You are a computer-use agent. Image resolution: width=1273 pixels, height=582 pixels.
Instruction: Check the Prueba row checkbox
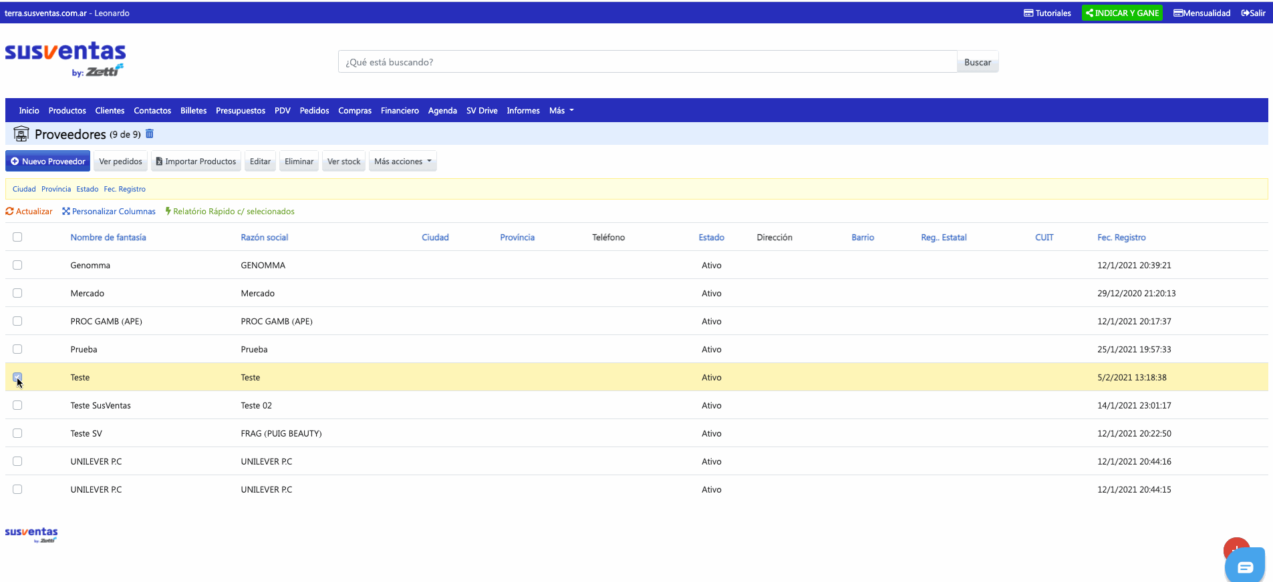coord(17,349)
